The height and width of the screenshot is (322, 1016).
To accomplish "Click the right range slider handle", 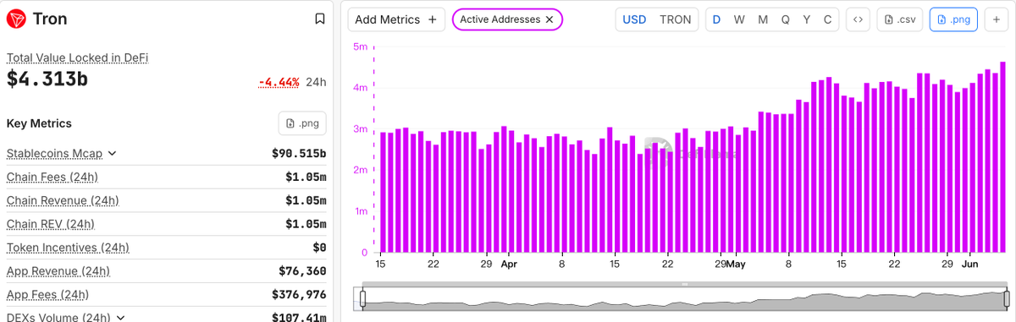I will coord(1007,298).
